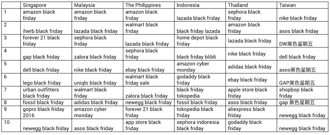
Task: Click The Philippines column header
Action: coord(149,5)
